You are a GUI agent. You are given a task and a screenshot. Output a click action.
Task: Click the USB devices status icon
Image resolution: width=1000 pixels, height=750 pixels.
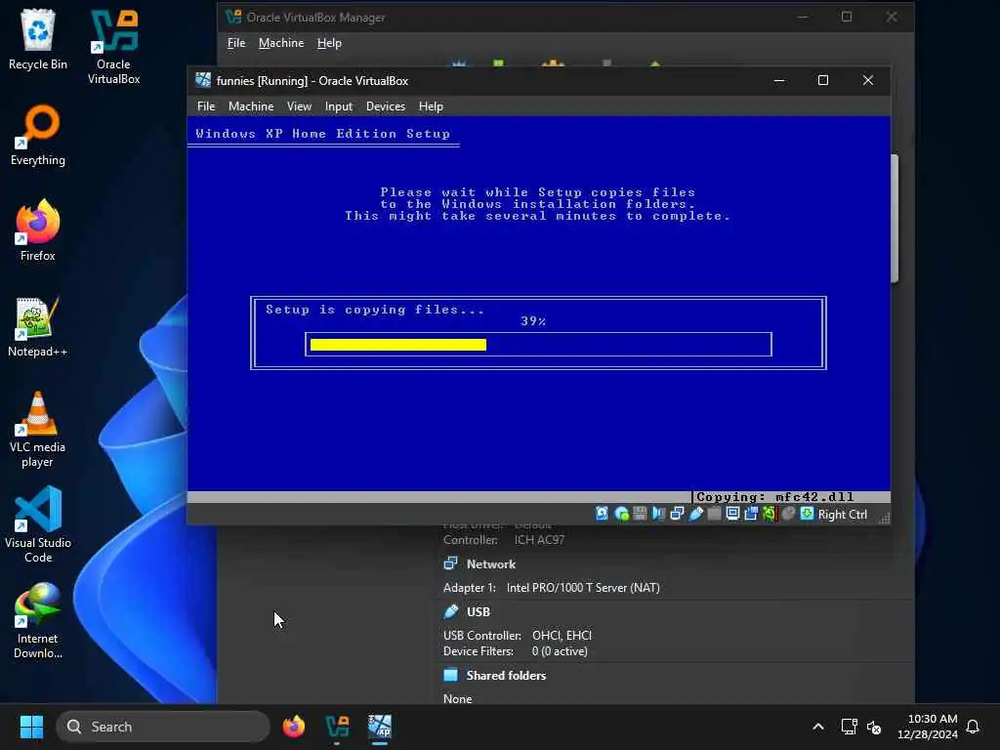(x=695, y=514)
